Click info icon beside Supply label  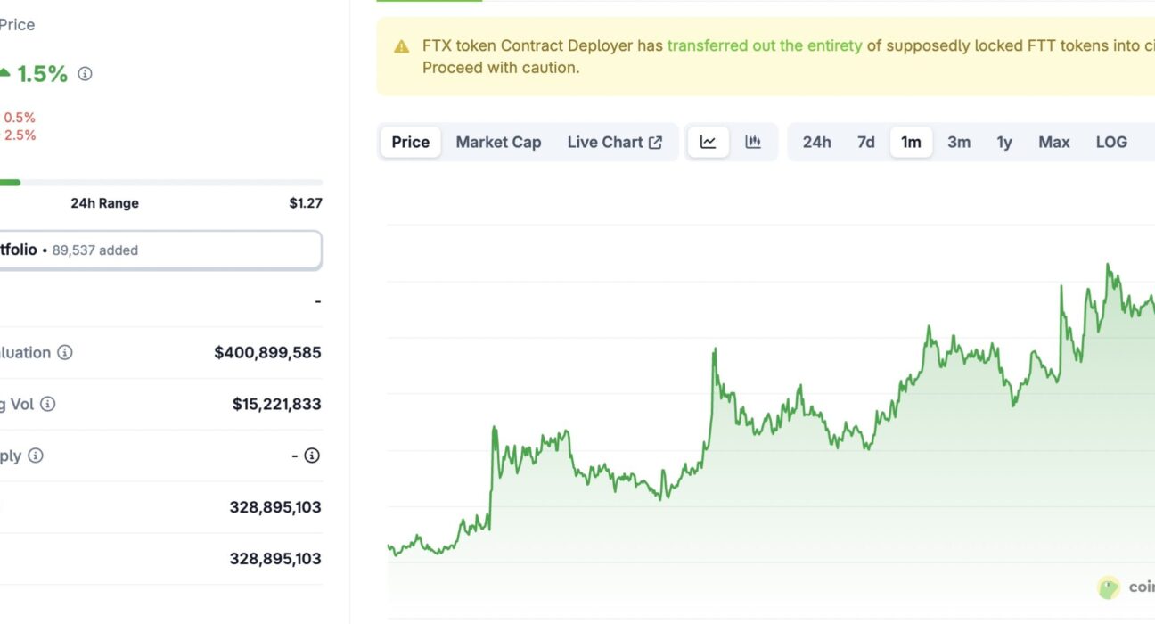tap(36, 456)
